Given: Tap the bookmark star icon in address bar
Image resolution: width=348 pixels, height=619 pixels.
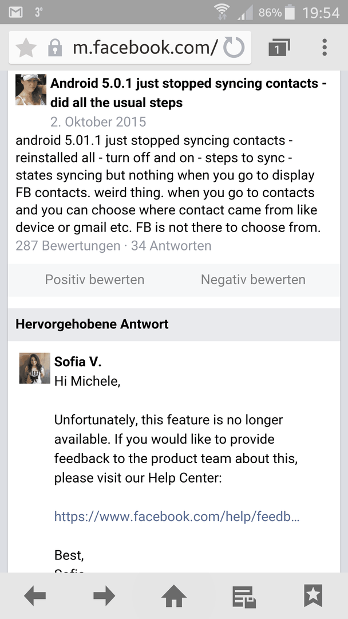Looking at the screenshot, I should click(26, 48).
